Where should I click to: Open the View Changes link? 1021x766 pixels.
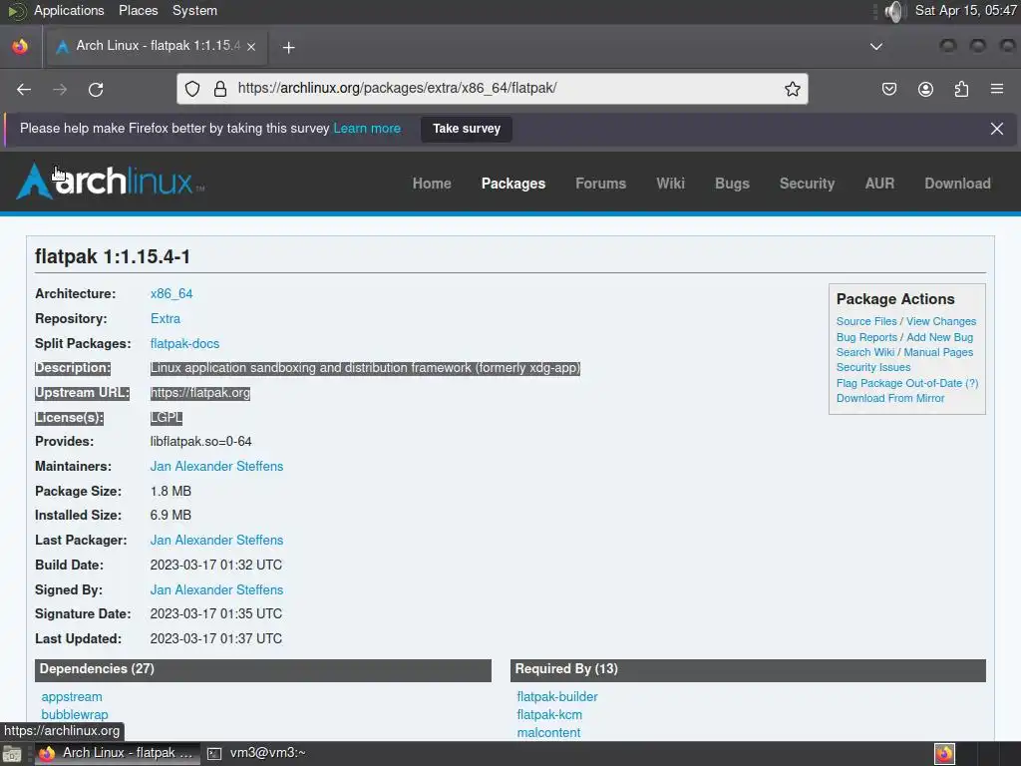pos(941,321)
